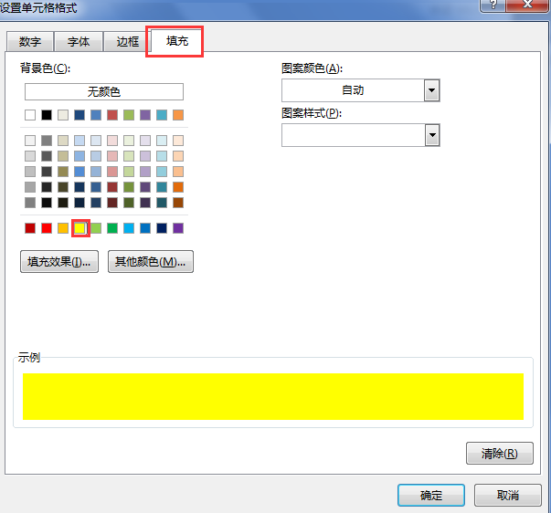The height and width of the screenshot is (513, 551).
Task: Close the 设置单元格格式 dialog
Action: point(527,5)
